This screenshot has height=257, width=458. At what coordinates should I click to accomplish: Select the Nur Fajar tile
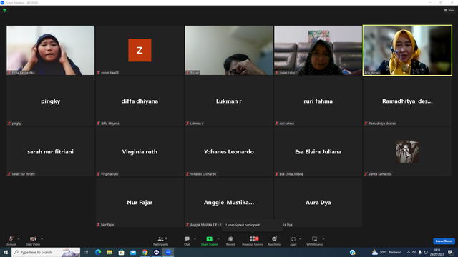click(140, 202)
